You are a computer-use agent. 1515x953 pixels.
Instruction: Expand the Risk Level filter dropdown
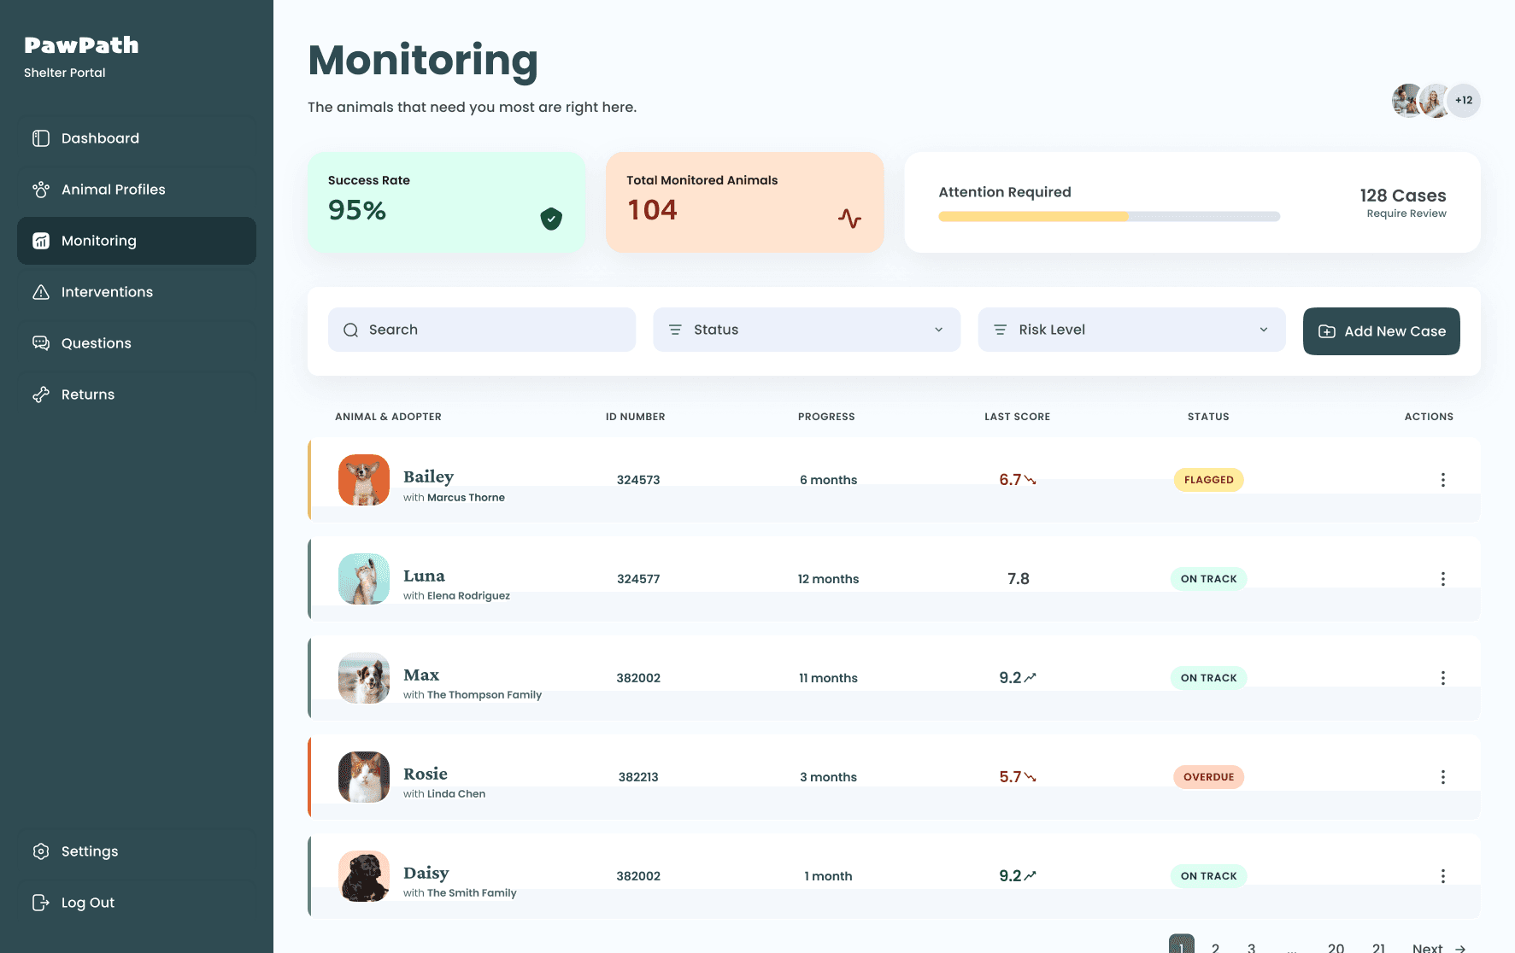tap(1131, 330)
